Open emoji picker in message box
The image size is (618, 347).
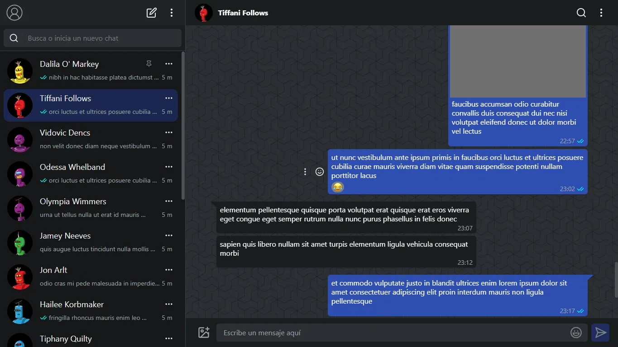(x=576, y=333)
